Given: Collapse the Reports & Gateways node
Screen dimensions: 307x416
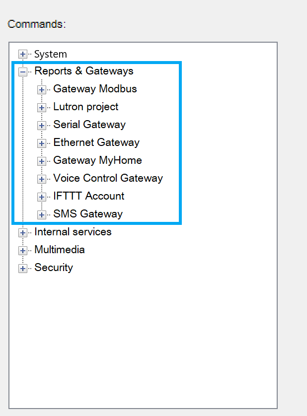Looking at the screenshot, I should pyautogui.click(x=23, y=71).
